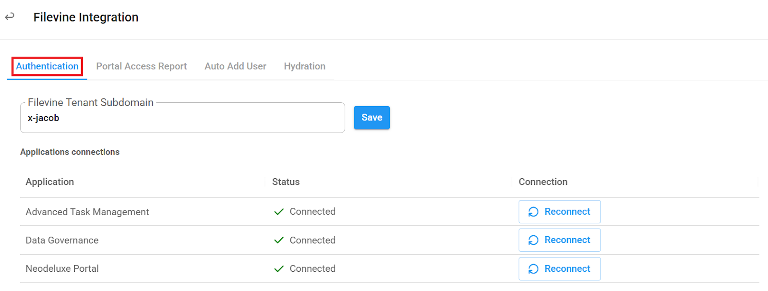
Task: Click the Filevine Integration page title
Action: [86, 17]
